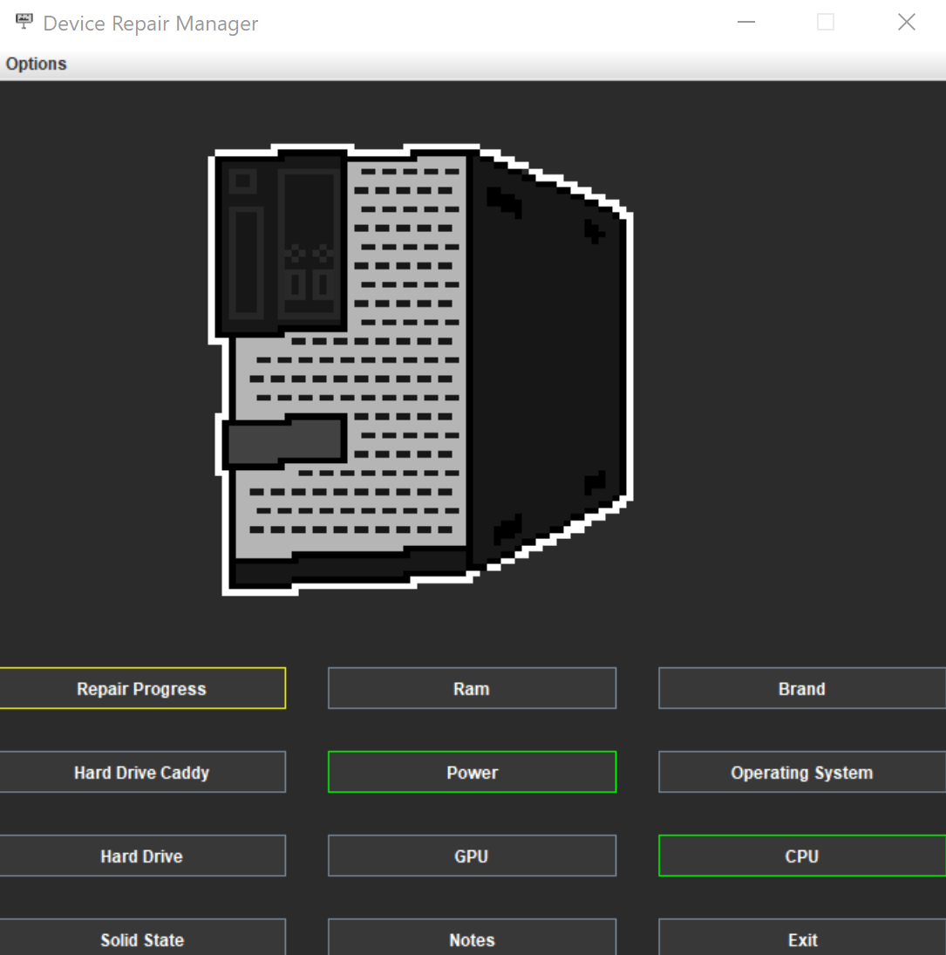Open the Notes button

coord(472,938)
